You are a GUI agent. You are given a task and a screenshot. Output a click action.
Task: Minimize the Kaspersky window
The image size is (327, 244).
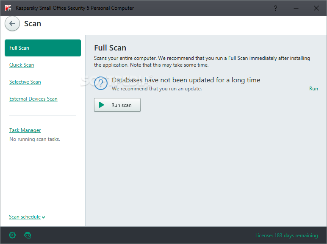(x=296, y=8)
